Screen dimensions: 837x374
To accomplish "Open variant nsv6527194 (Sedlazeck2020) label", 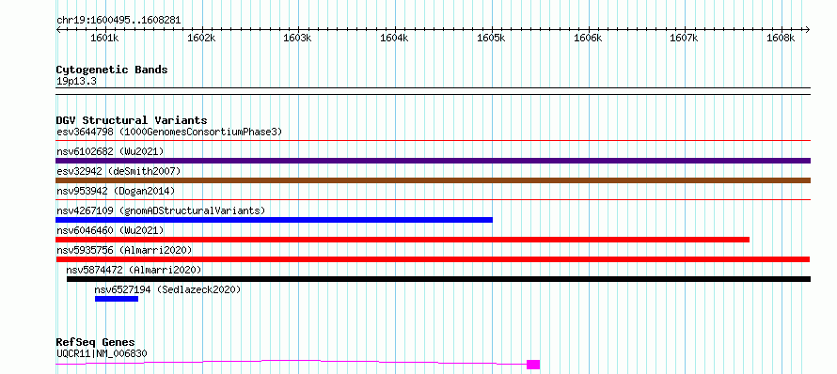I will coord(167,289).
